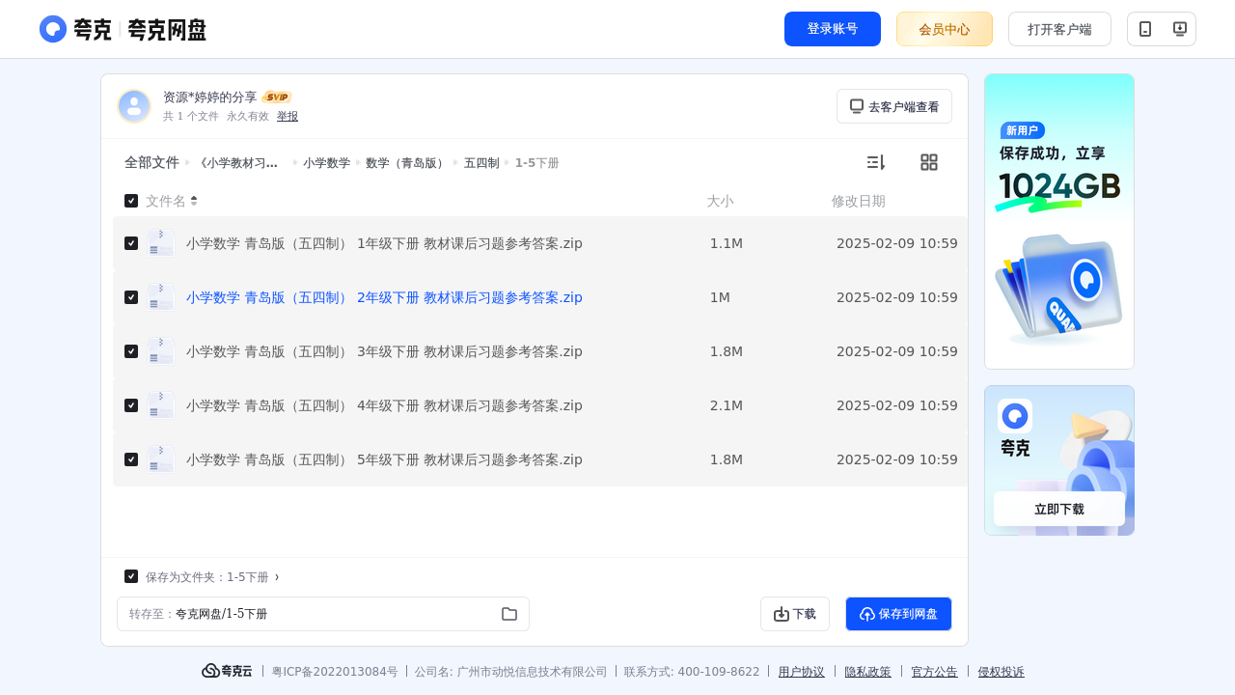Viewport: 1235px width, 695px height.
Task: Uncheck the 1年级下册 file checkbox
Action: [x=131, y=243]
